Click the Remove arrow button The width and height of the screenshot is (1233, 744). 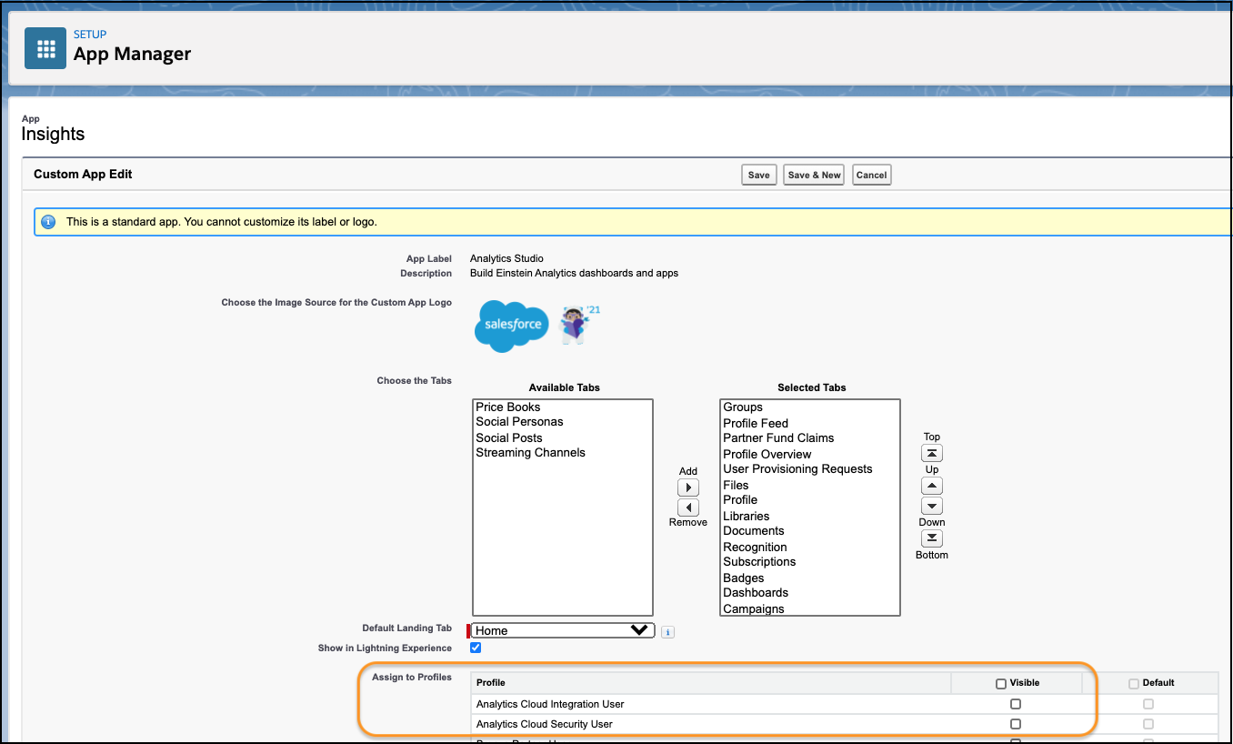click(x=688, y=508)
